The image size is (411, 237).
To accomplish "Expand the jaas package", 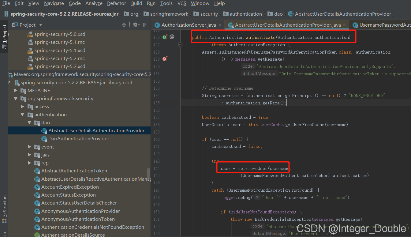I will click(x=29, y=155).
